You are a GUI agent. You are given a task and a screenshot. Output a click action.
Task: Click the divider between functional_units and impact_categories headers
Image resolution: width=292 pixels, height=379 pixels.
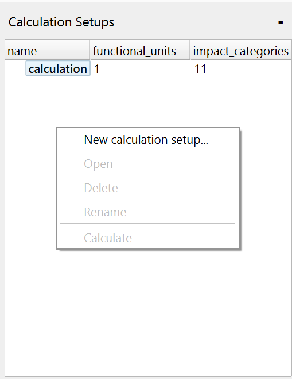(190, 50)
